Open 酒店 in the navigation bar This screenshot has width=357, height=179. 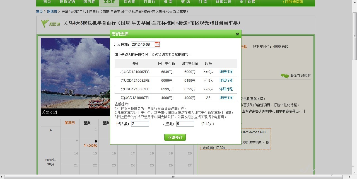185,2
